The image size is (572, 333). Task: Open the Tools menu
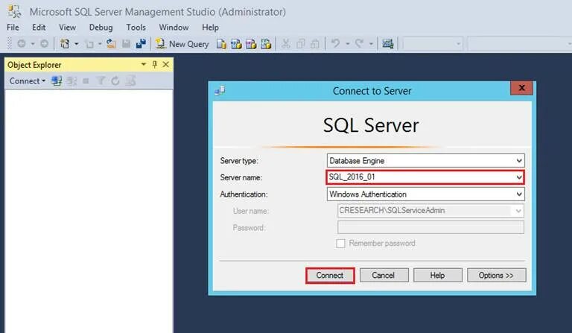click(136, 28)
